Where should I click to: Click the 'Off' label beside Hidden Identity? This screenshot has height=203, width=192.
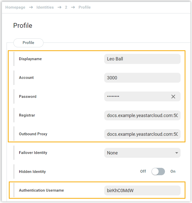[x=143, y=171]
